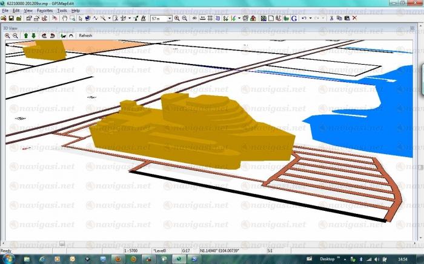Open the Tools menu

pyautogui.click(x=62, y=10)
